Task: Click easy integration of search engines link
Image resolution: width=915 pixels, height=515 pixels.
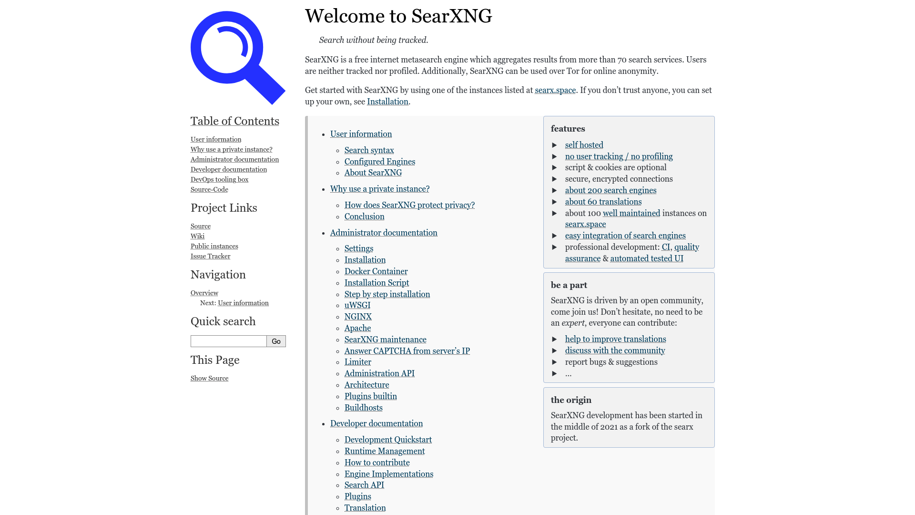Action: 625,235
